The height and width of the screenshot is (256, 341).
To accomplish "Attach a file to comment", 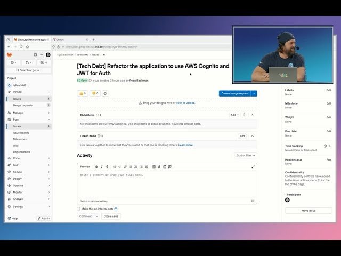I will (x=159, y=167).
